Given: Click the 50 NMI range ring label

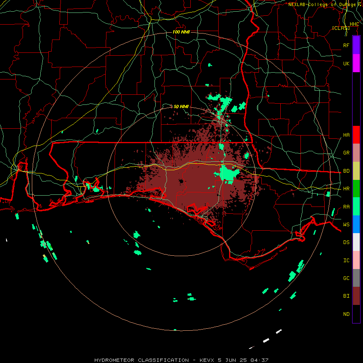Looking at the screenshot, I should tap(181, 106).
